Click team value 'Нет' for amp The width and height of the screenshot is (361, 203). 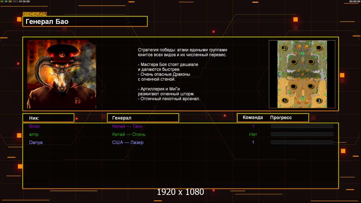[x=253, y=134]
